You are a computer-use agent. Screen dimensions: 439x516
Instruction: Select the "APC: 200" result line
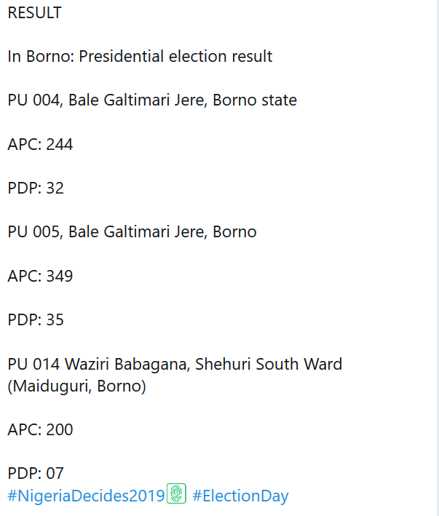[x=41, y=430]
